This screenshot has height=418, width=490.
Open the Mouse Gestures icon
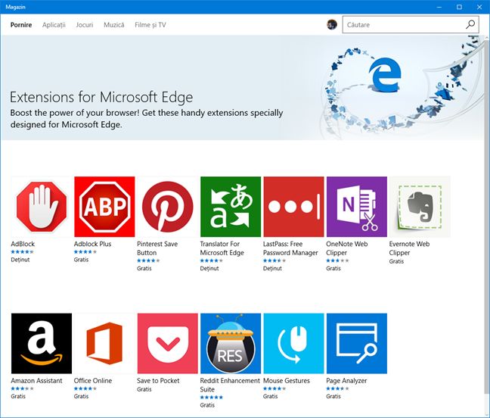[x=293, y=344]
